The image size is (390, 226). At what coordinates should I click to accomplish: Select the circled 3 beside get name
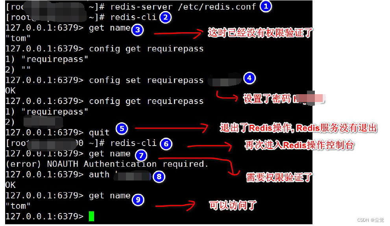pyautogui.click(x=138, y=30)
